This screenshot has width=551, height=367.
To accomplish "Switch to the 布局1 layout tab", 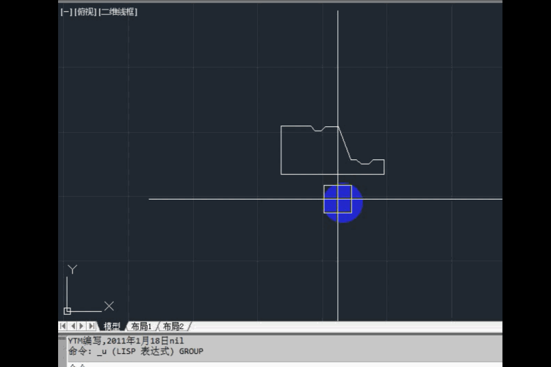I will click(x=141, y=326).
